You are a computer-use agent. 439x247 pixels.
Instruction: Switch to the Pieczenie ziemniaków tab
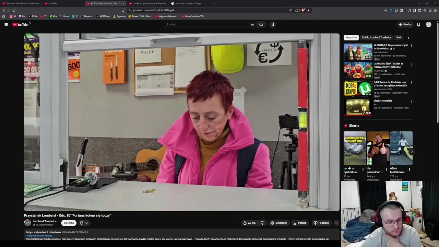click(21, 3)
